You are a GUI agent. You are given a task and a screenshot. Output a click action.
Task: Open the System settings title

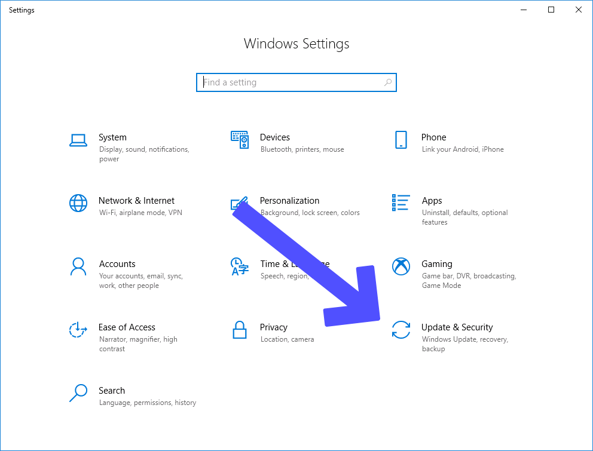(x=112, y=137)
